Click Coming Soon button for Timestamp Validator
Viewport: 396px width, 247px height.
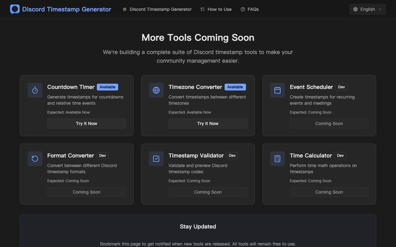[208, 192]
